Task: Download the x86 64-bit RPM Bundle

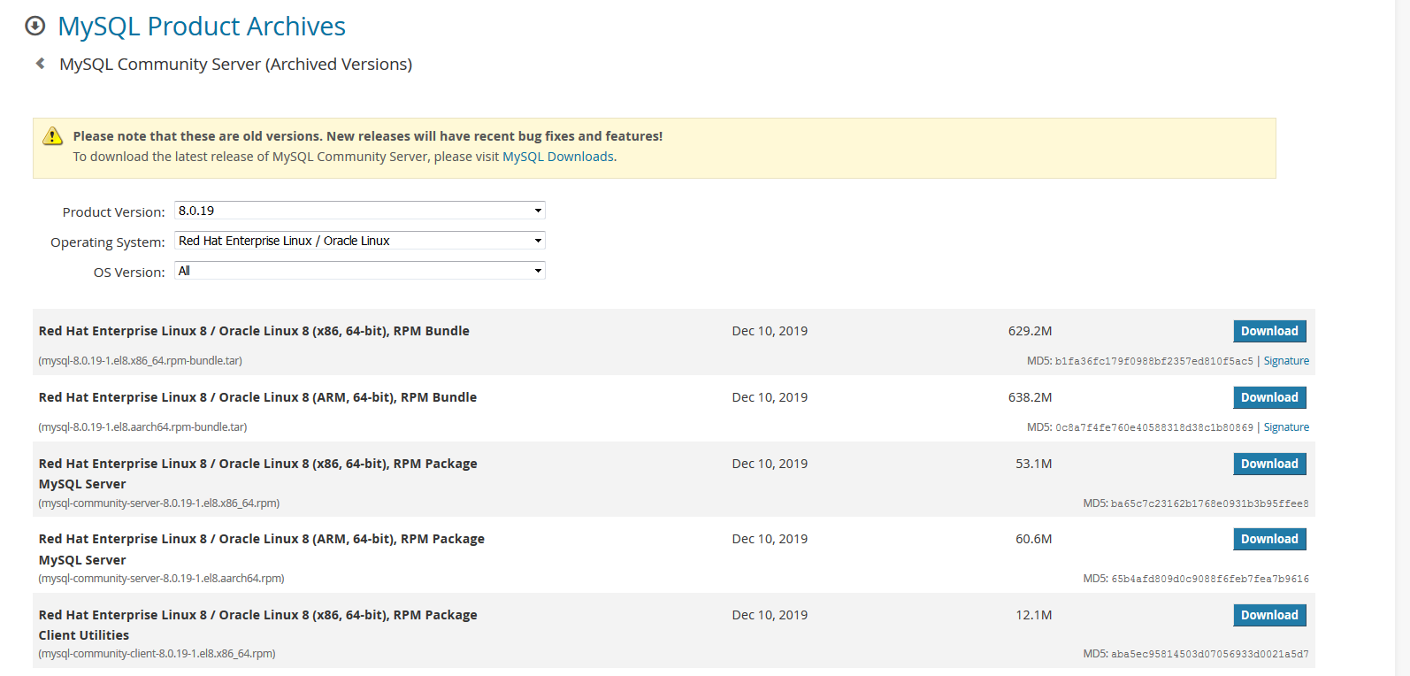Action: (1269, 331)
